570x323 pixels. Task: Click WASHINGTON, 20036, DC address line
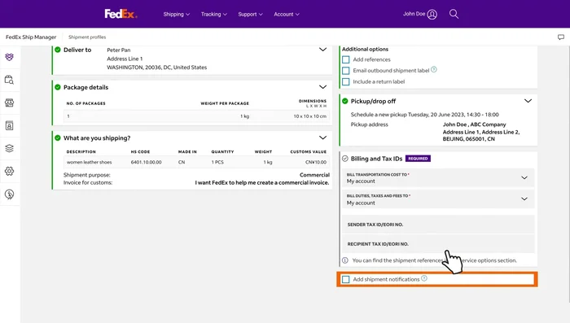pyautogui.click(x=156, y=68)
